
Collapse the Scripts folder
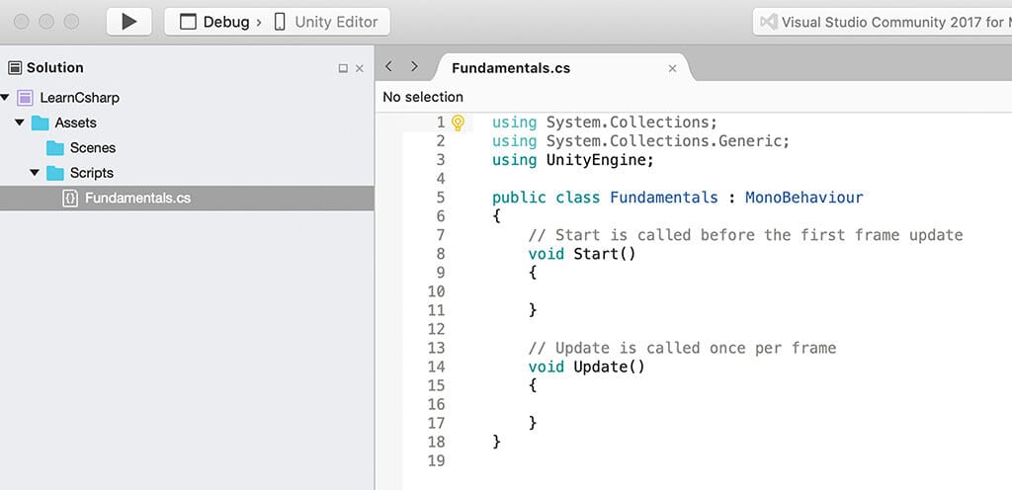tap(35, 173)
